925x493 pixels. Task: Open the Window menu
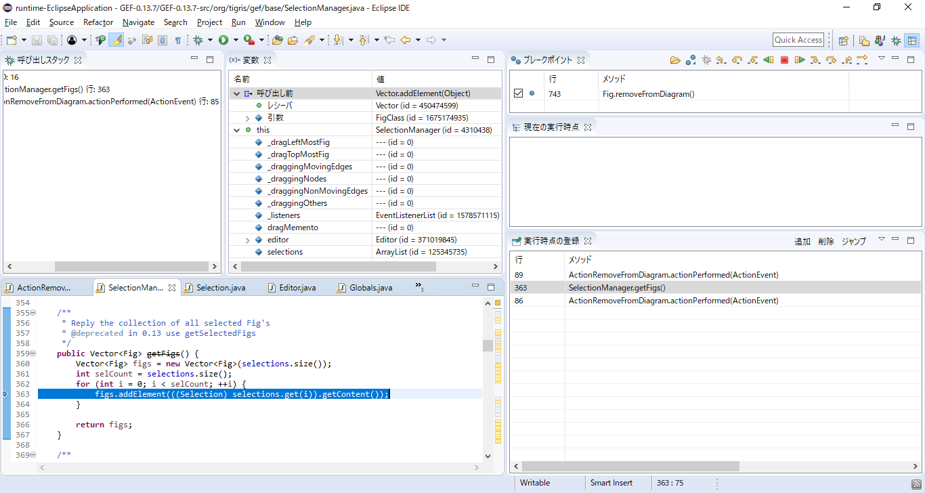pyautogui.click(x=270, y=22)
